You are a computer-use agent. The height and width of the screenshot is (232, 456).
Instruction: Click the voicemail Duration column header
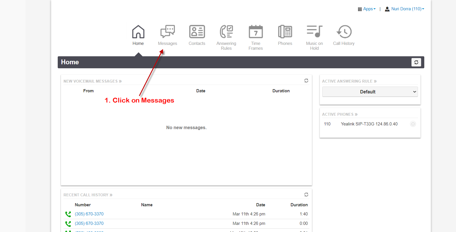[281, 91]
